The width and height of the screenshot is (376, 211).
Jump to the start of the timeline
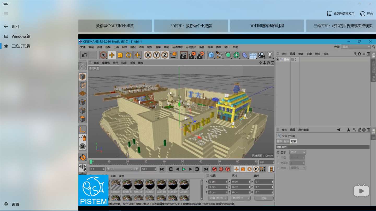[x=162, y=169]
